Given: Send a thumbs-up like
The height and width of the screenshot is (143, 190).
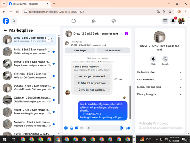Looking at the screenshot, I should 128,128.
